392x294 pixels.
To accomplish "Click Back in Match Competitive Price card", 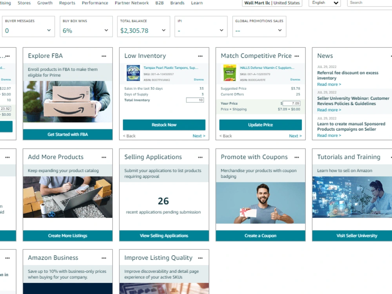I will (x=226, y=136).
